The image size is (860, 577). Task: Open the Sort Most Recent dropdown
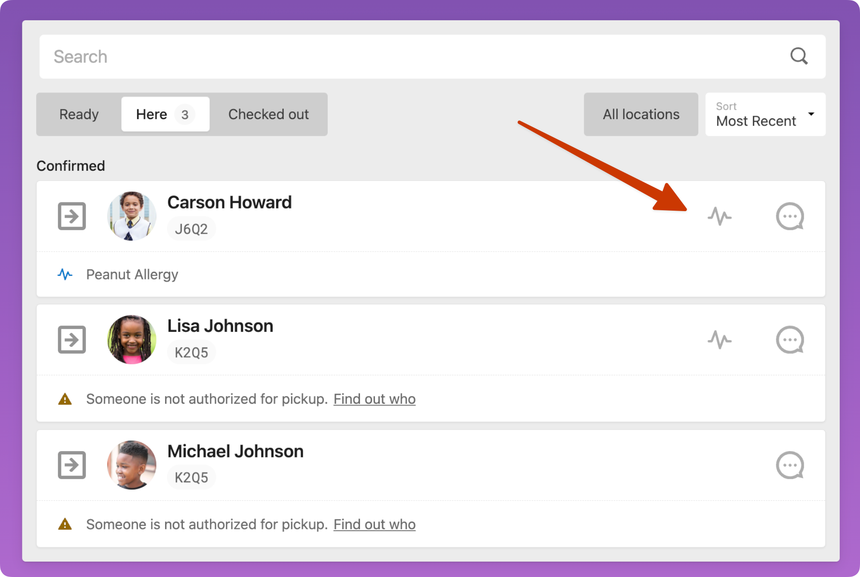click(765, 114)
